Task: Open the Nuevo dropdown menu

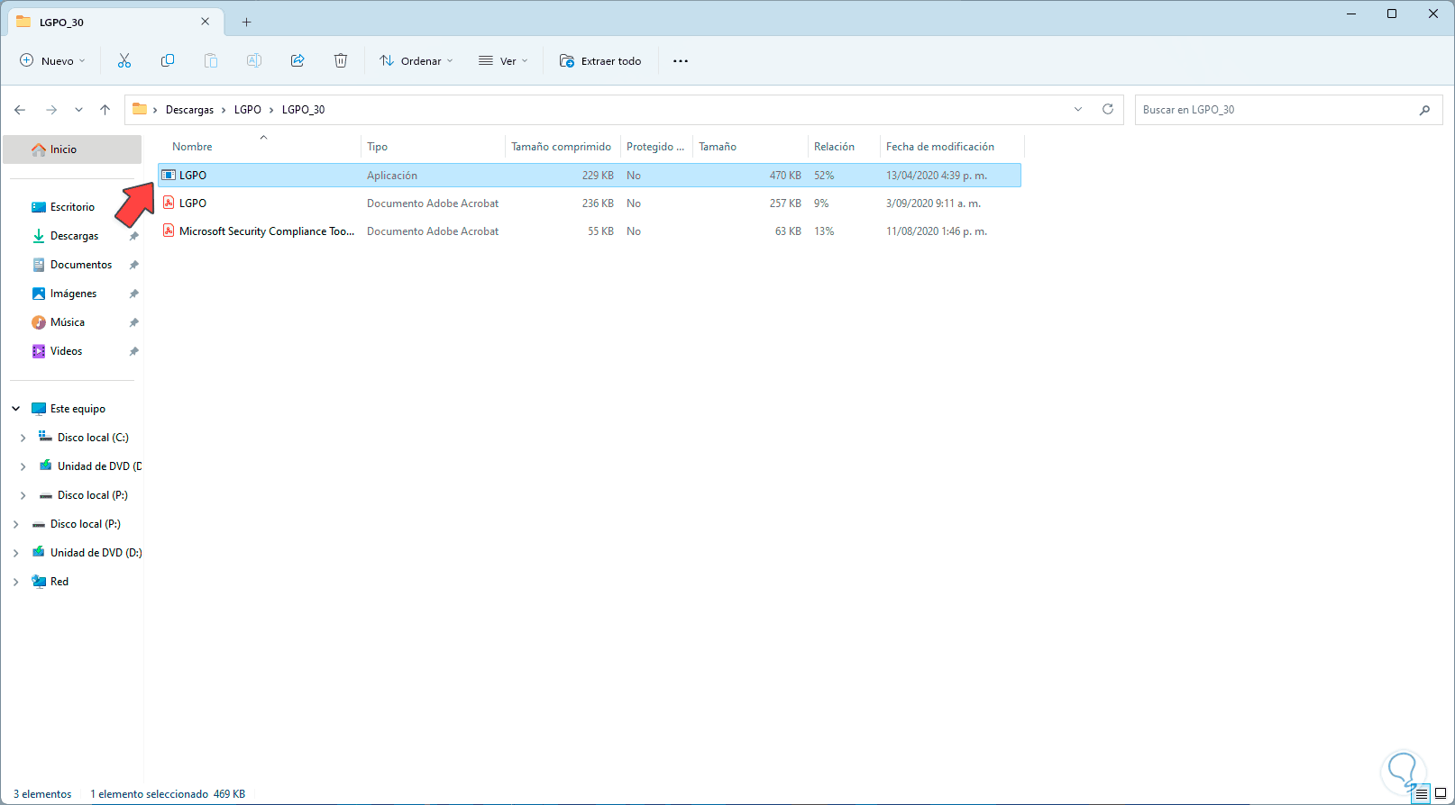Action: 52,61
